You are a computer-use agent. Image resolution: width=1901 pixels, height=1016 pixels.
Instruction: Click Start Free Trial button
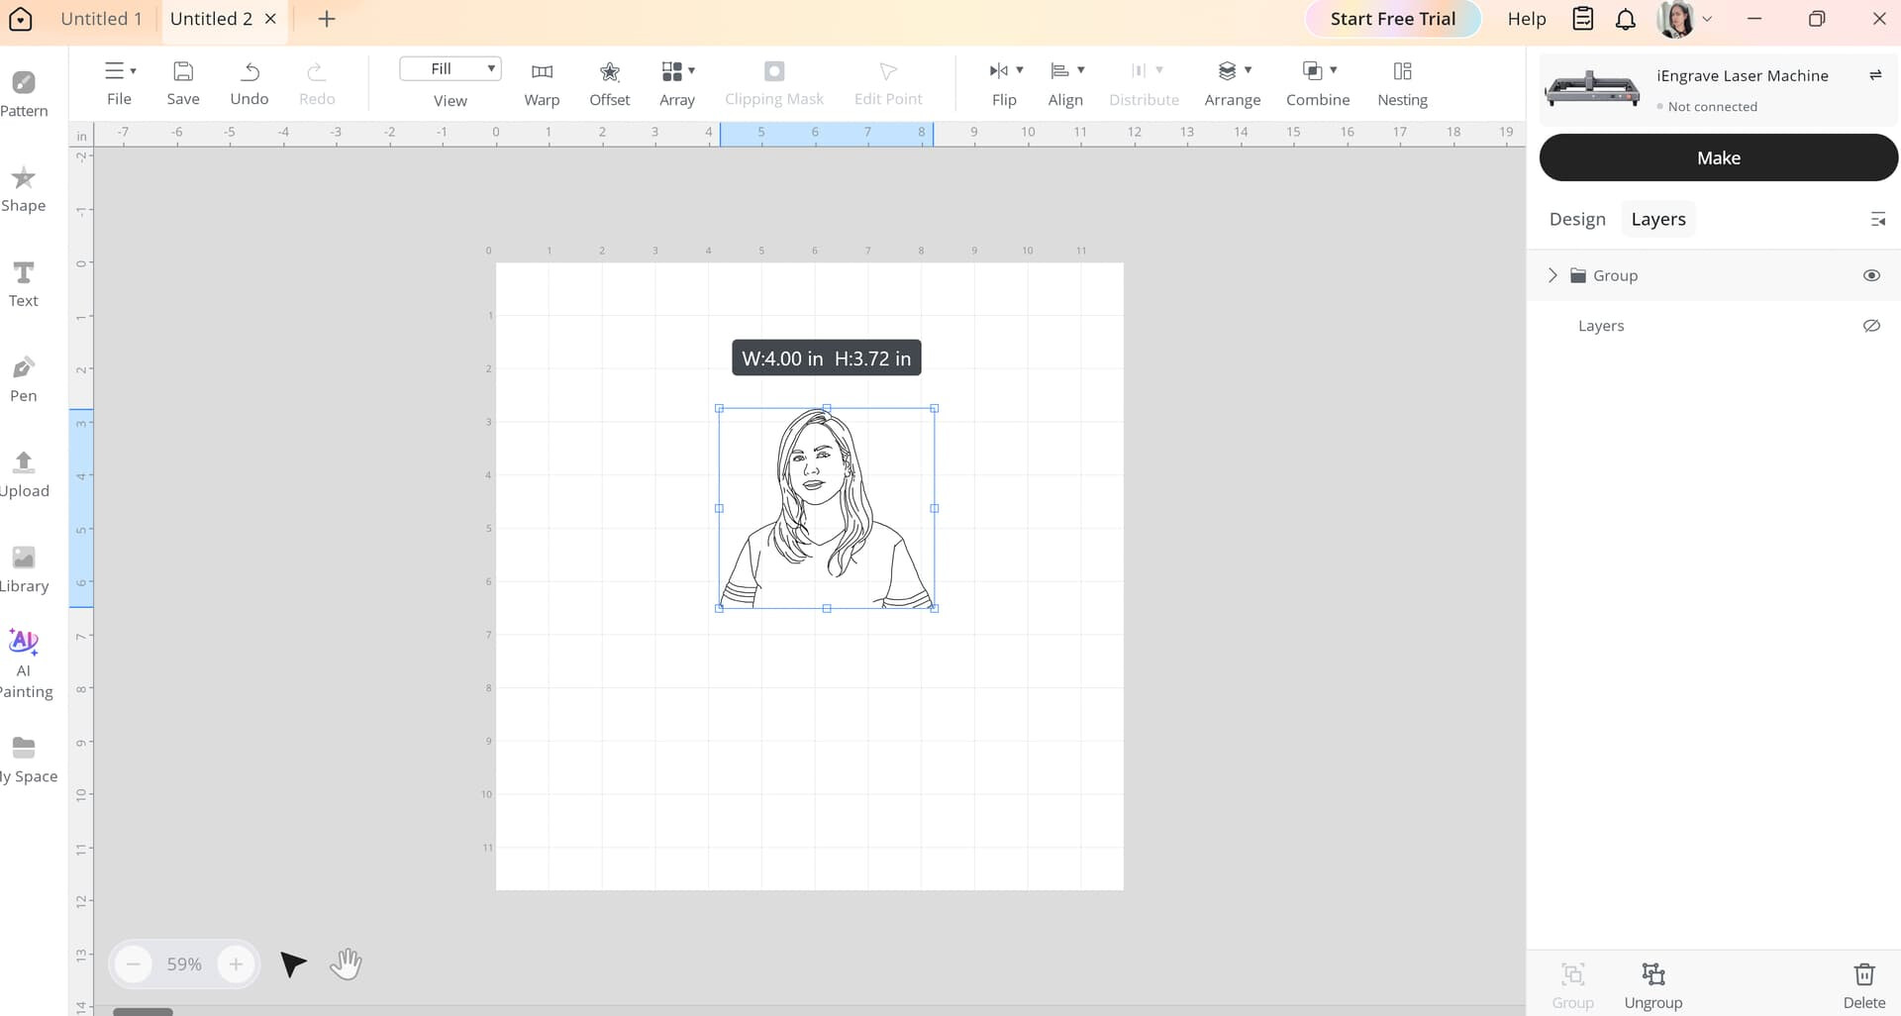pyautogui.click(x=1392, y=19)
